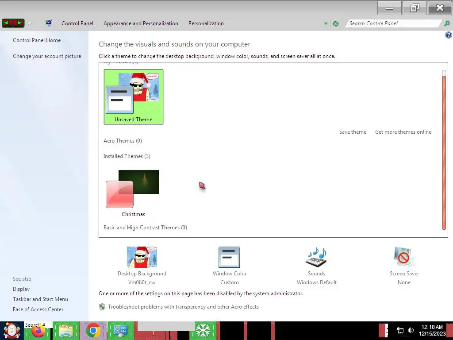The width and height of the screenshot is (453, 340).
Task: Click the search magnifier icon
Action: (x=447, y=23)
